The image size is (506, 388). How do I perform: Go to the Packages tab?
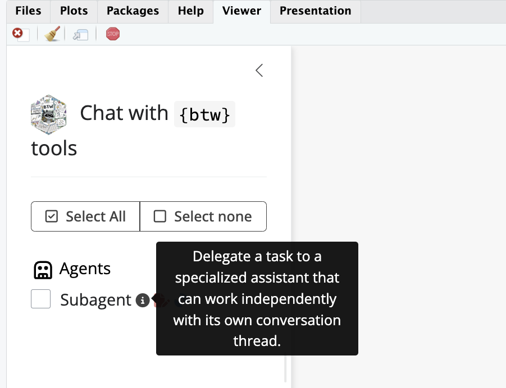click(133, 11)
